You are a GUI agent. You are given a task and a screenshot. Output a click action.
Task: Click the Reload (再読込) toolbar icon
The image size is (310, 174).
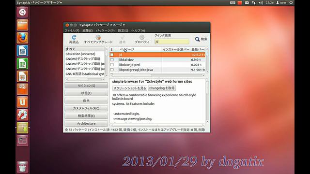tap(74, 37)
